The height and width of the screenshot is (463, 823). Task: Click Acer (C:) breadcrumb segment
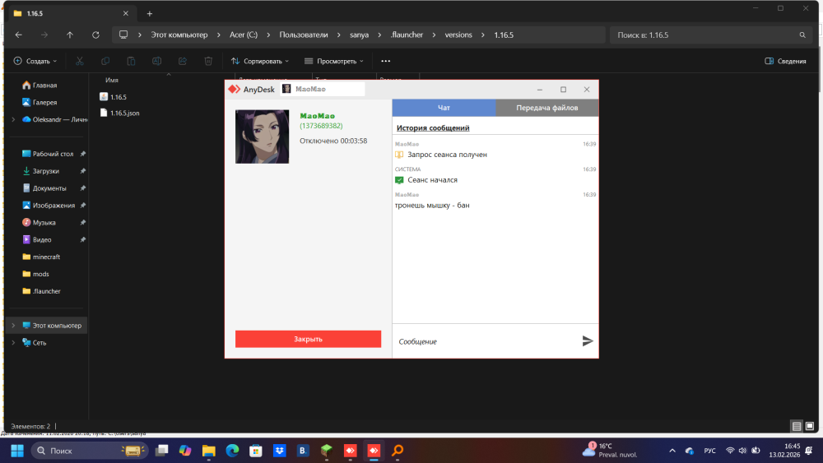[244, 35]
